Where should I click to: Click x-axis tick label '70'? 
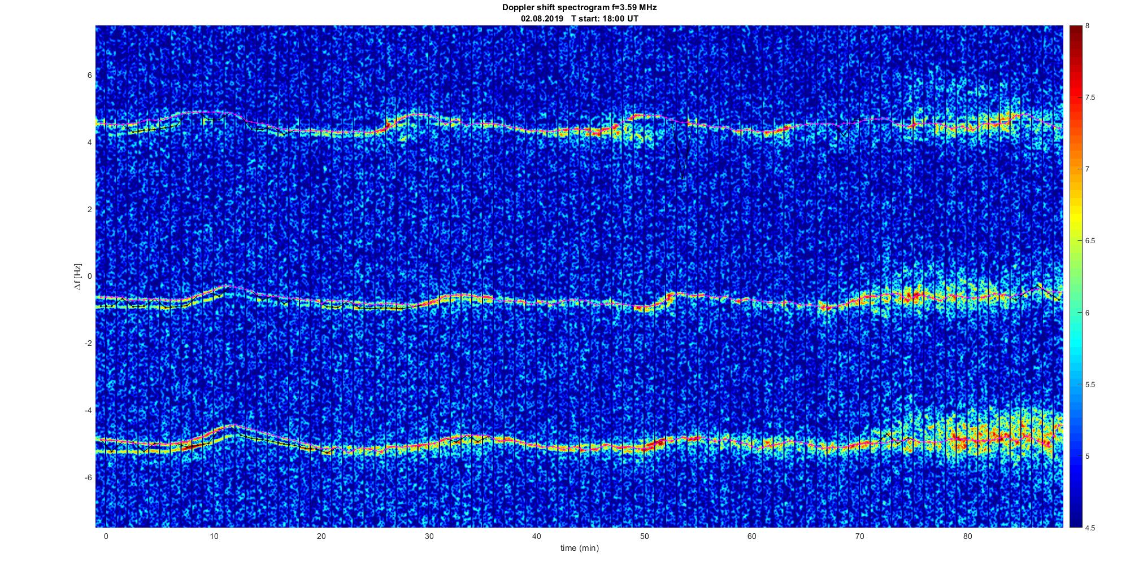coord(860,537)
